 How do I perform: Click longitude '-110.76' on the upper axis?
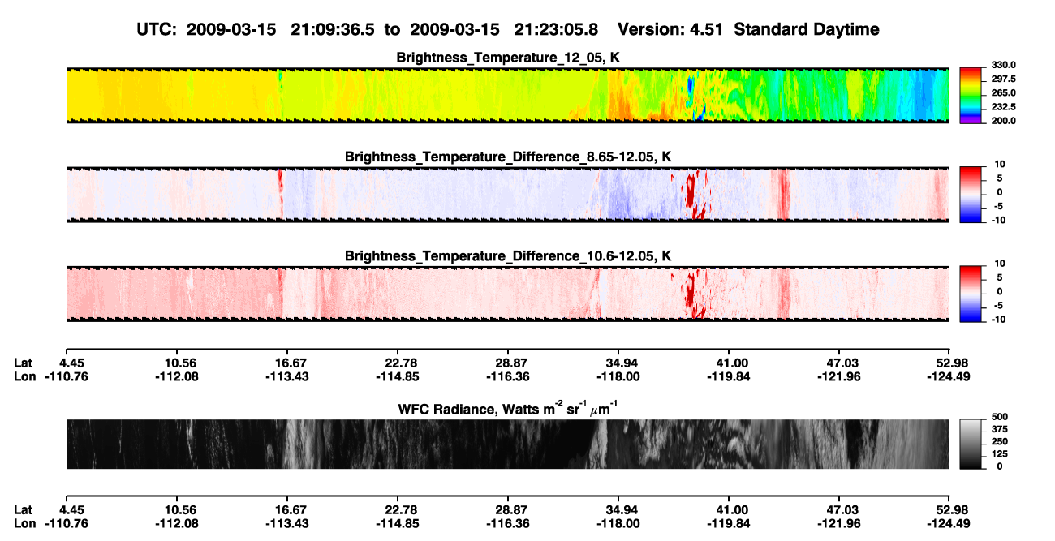click(x=66, y=376)
